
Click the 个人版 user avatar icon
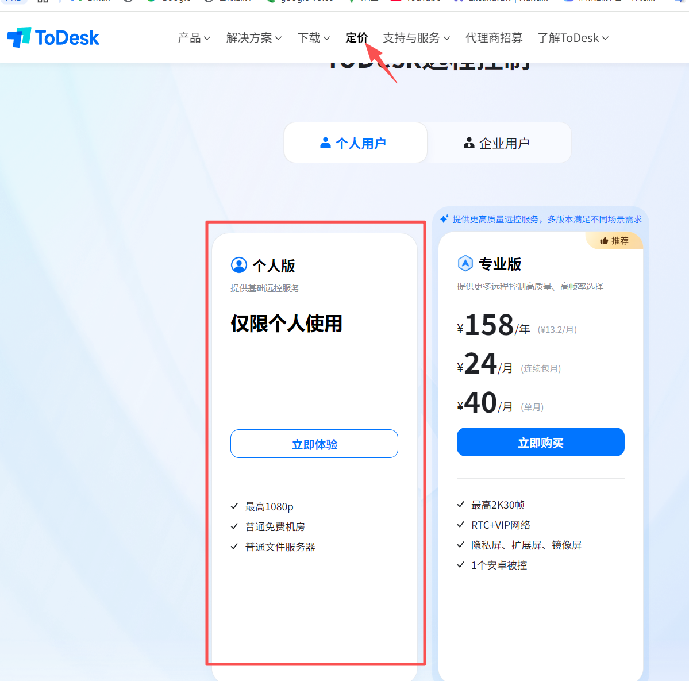pos(239,265)
